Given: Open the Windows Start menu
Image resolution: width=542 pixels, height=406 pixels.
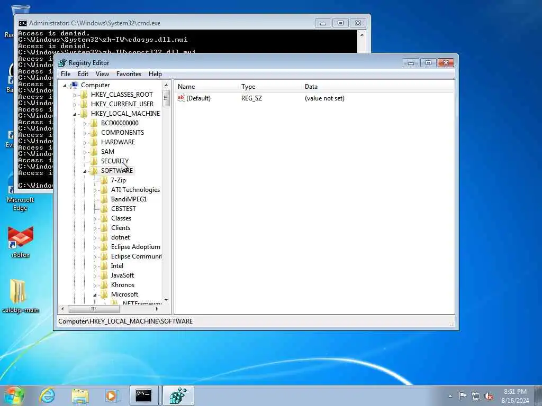Looking at the screenshot, I should tap(14, 395).
